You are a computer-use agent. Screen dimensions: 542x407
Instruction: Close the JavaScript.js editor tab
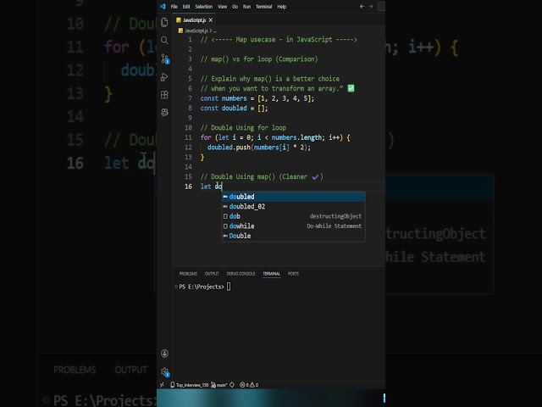tap(211, 20)
